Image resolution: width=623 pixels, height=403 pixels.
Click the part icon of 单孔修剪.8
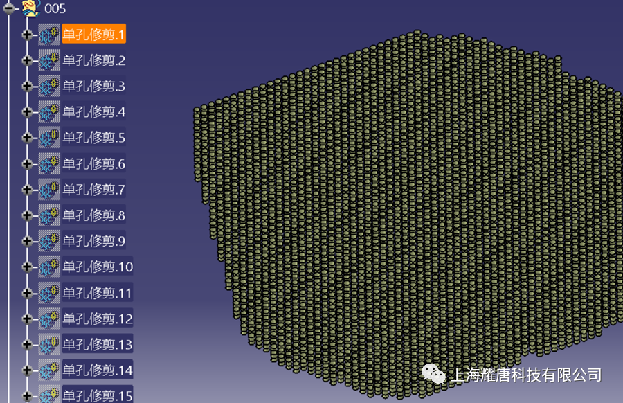point(49,215)
